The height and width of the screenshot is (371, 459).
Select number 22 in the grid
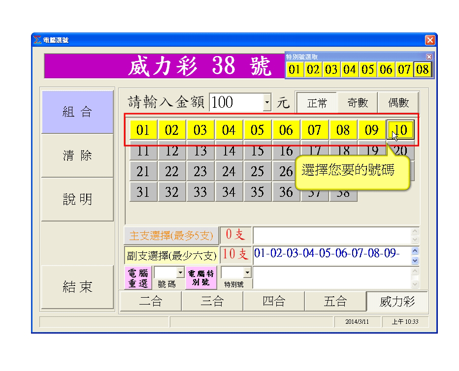coord(171,171)
